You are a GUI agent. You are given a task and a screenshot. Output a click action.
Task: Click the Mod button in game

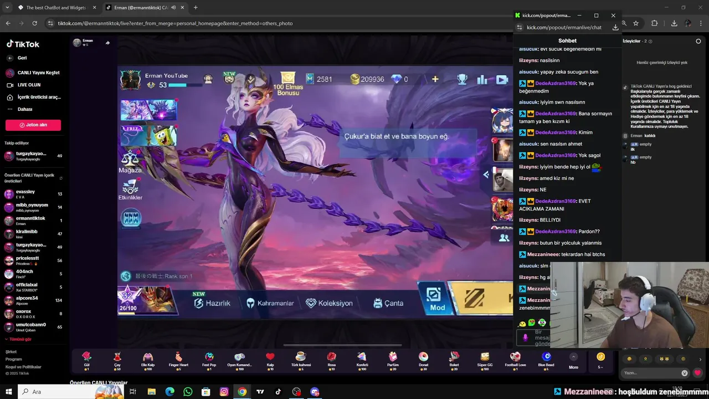click(x=436, y=299)
